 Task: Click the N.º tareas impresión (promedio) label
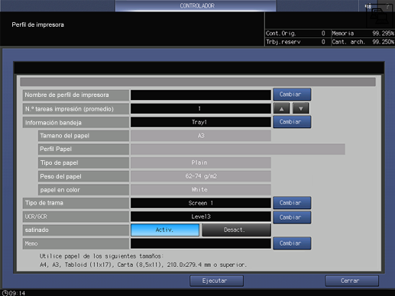(76, 109)
